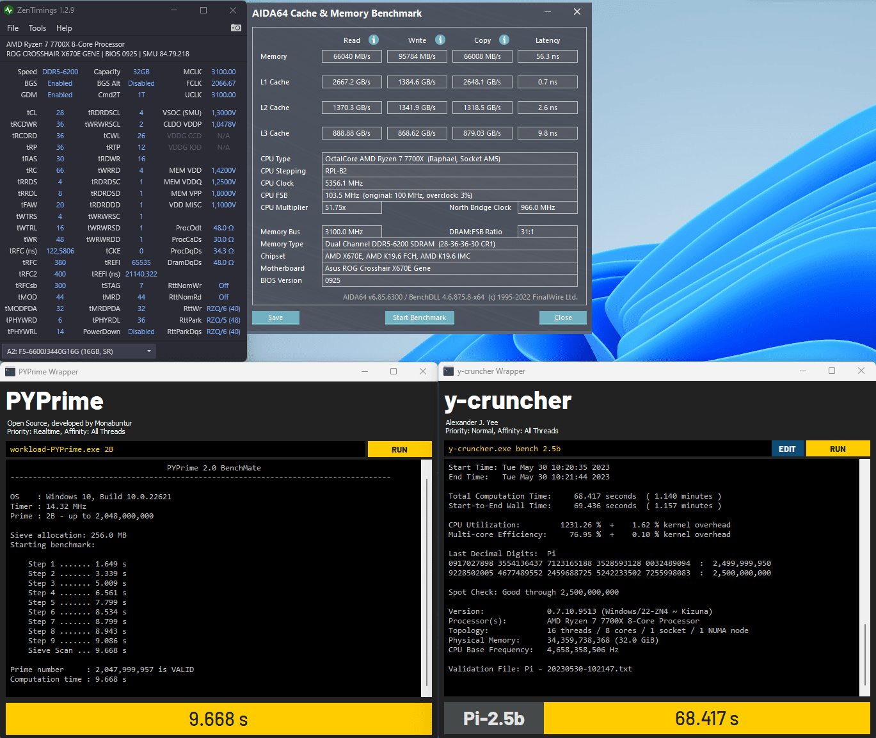Maximize the PYPrime Wrapper window
Screen dimensions: 876x738
pyautogui.click(x=394, y=371)
